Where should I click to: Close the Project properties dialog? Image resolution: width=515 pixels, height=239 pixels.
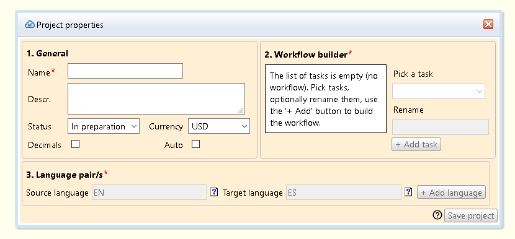[488, 24]
